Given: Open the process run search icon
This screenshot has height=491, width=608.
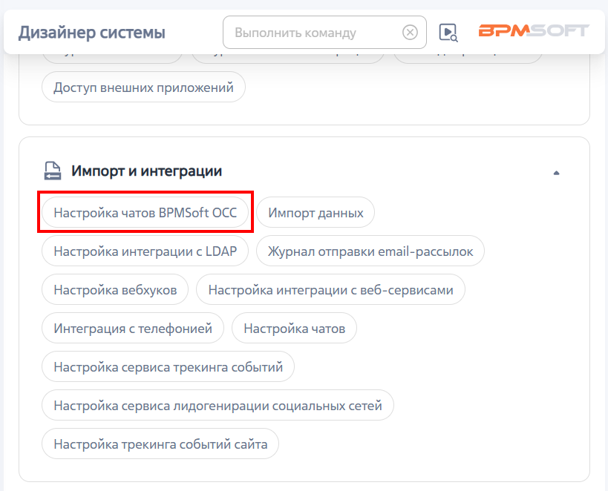Looking at the screenshot, I should [x=448, y=33].
